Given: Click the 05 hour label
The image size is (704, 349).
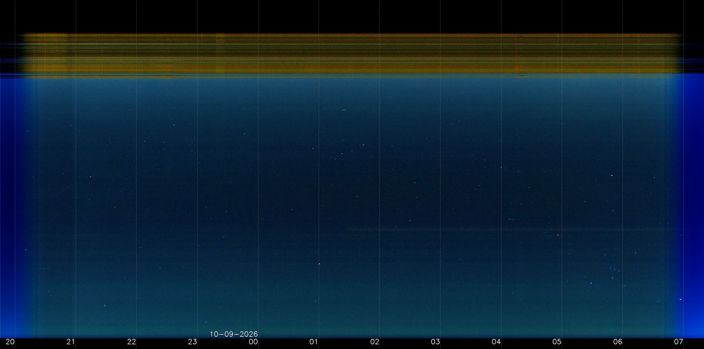Looking at the screenshot, I should point(557,342).
